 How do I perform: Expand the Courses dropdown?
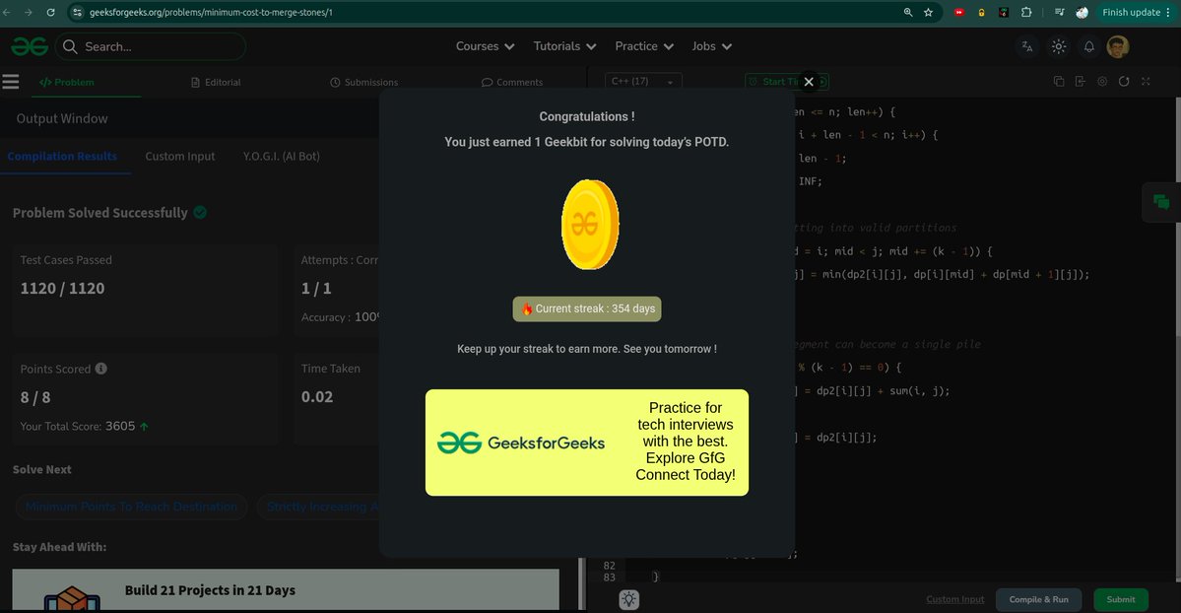[x=485, y=46]
